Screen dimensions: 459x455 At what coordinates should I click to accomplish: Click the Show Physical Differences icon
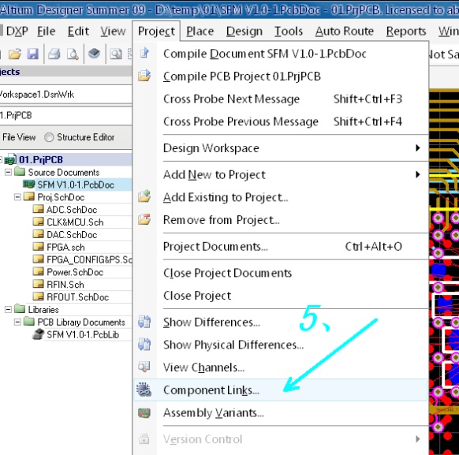(144, 344)
